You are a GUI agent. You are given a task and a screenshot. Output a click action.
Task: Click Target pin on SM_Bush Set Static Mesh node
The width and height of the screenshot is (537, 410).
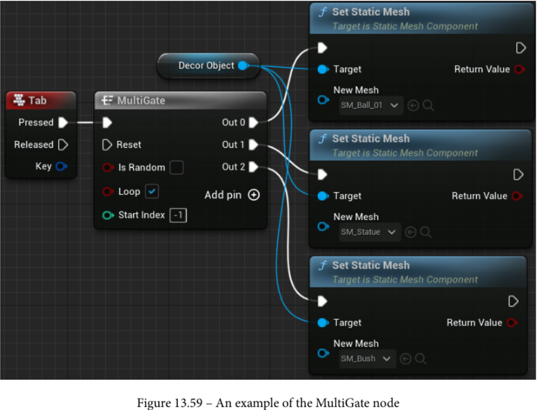(x=323, y=323)
